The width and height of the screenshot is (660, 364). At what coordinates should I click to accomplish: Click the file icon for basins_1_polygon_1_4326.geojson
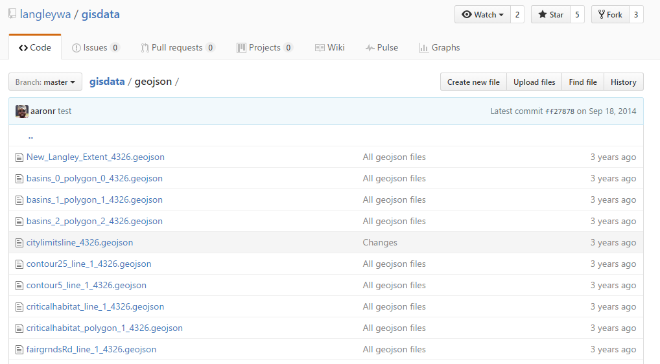pyautogui.click(x=19, y=201)
